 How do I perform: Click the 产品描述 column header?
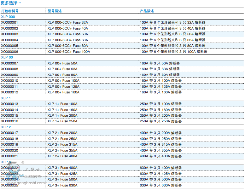click(x=147, y=11)
